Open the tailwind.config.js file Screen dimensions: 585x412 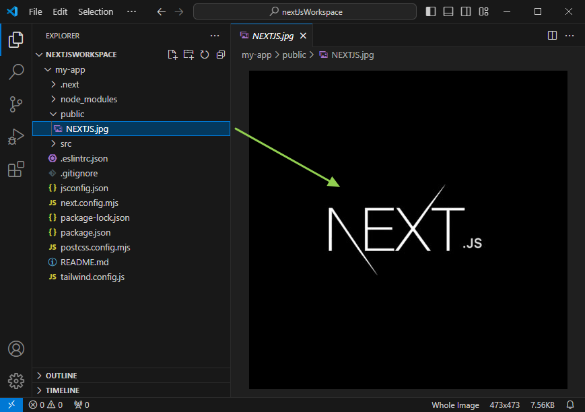[131, 277]
